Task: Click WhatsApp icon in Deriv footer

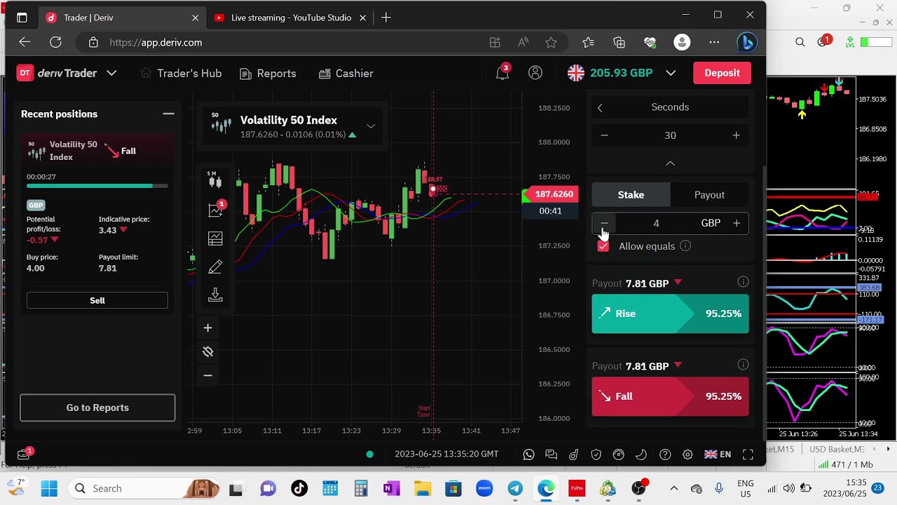Action: point(528,454)
